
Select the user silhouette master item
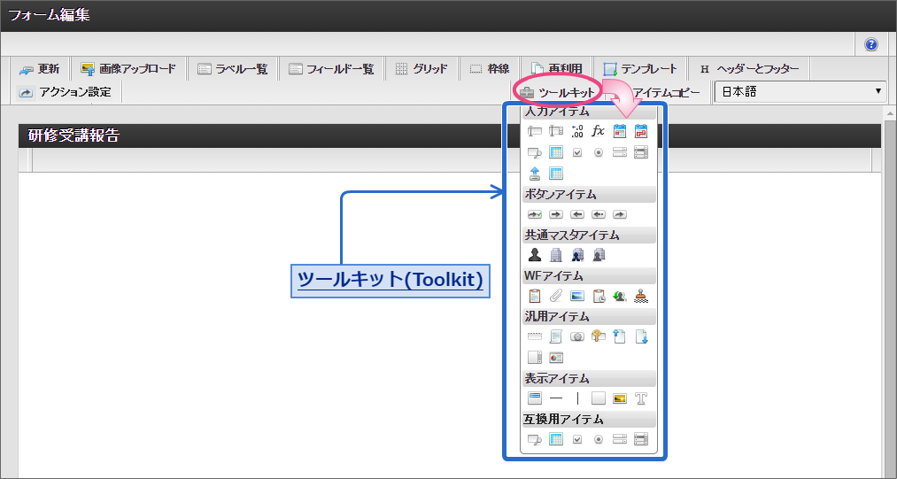[534, 255]
